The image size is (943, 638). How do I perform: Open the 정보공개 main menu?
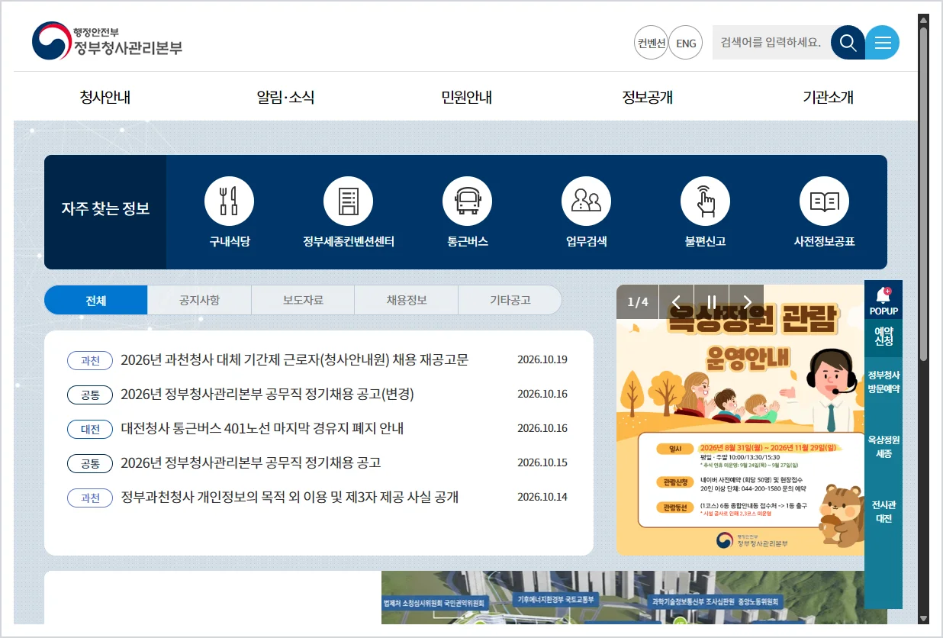point(647,97)
